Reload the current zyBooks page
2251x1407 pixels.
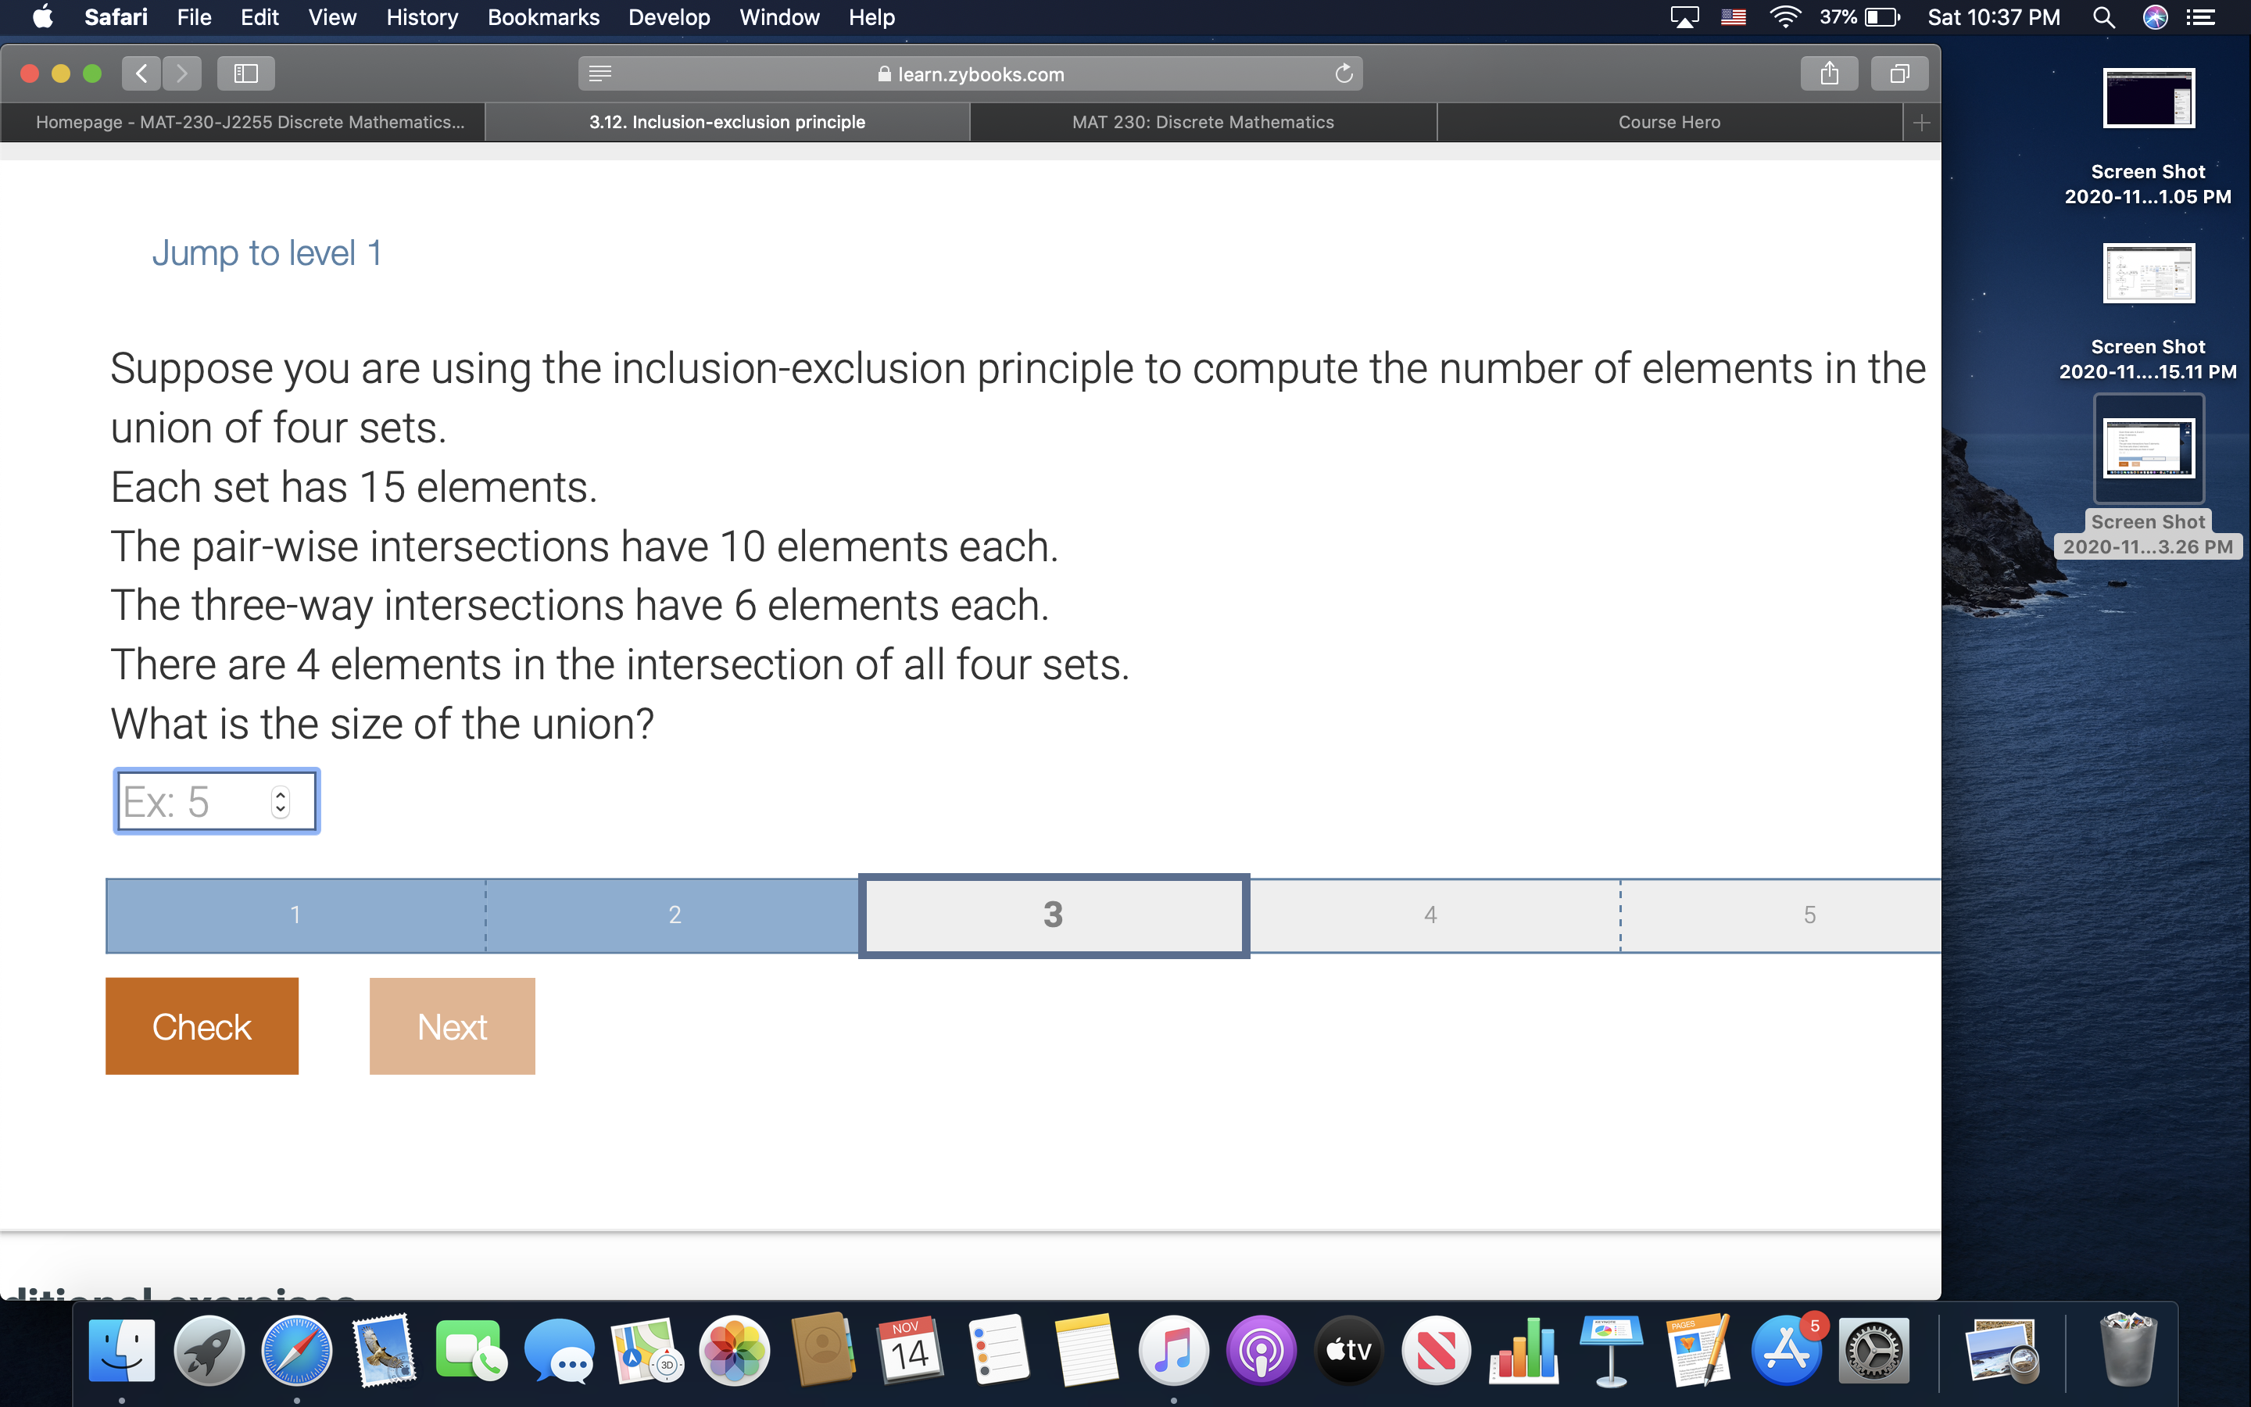click(1344, 74)
